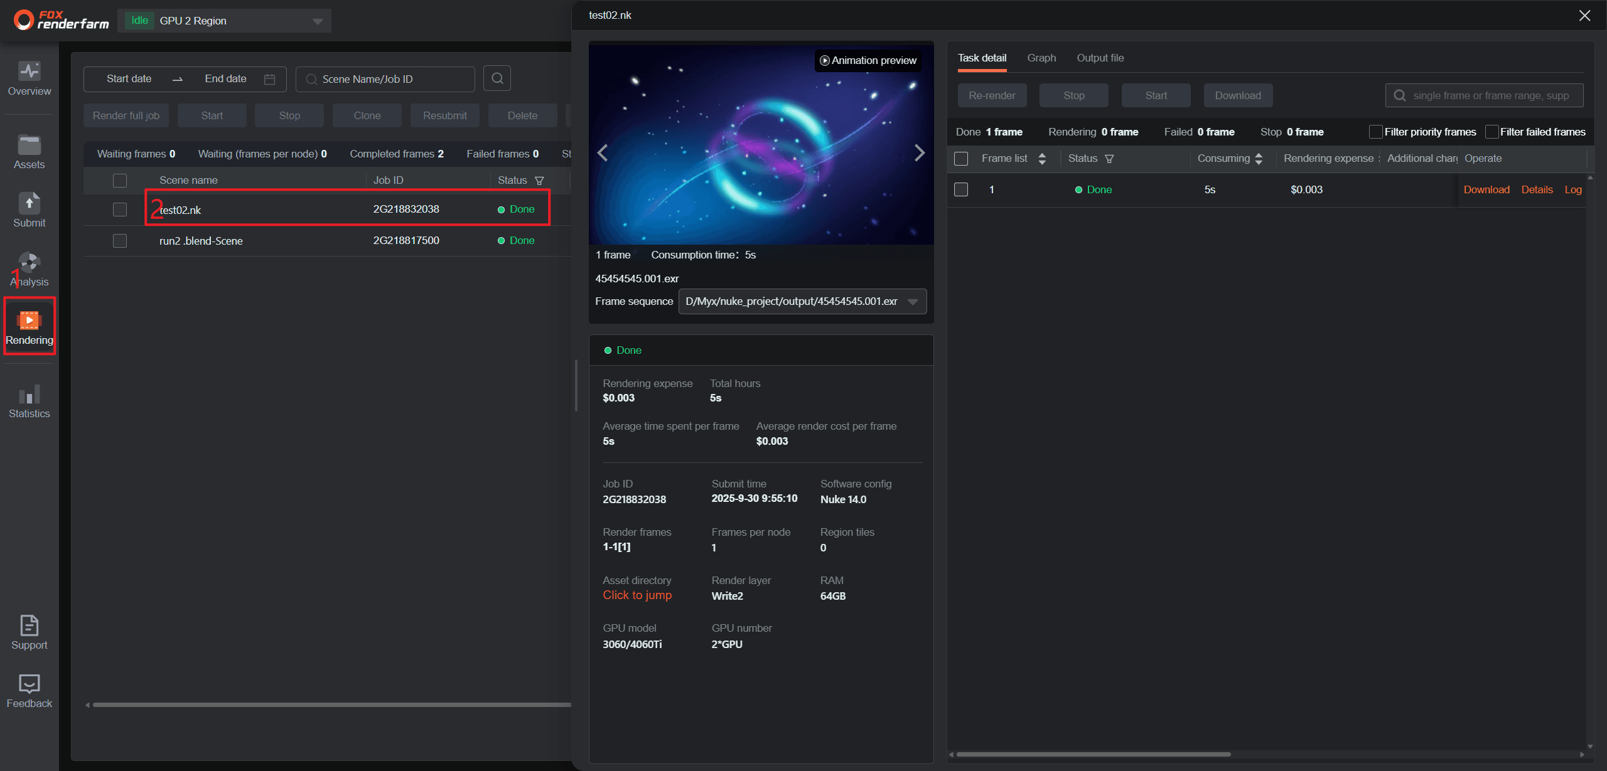
Task: Open the Statistics bar chart icon
Action: [x=29, y=394]
